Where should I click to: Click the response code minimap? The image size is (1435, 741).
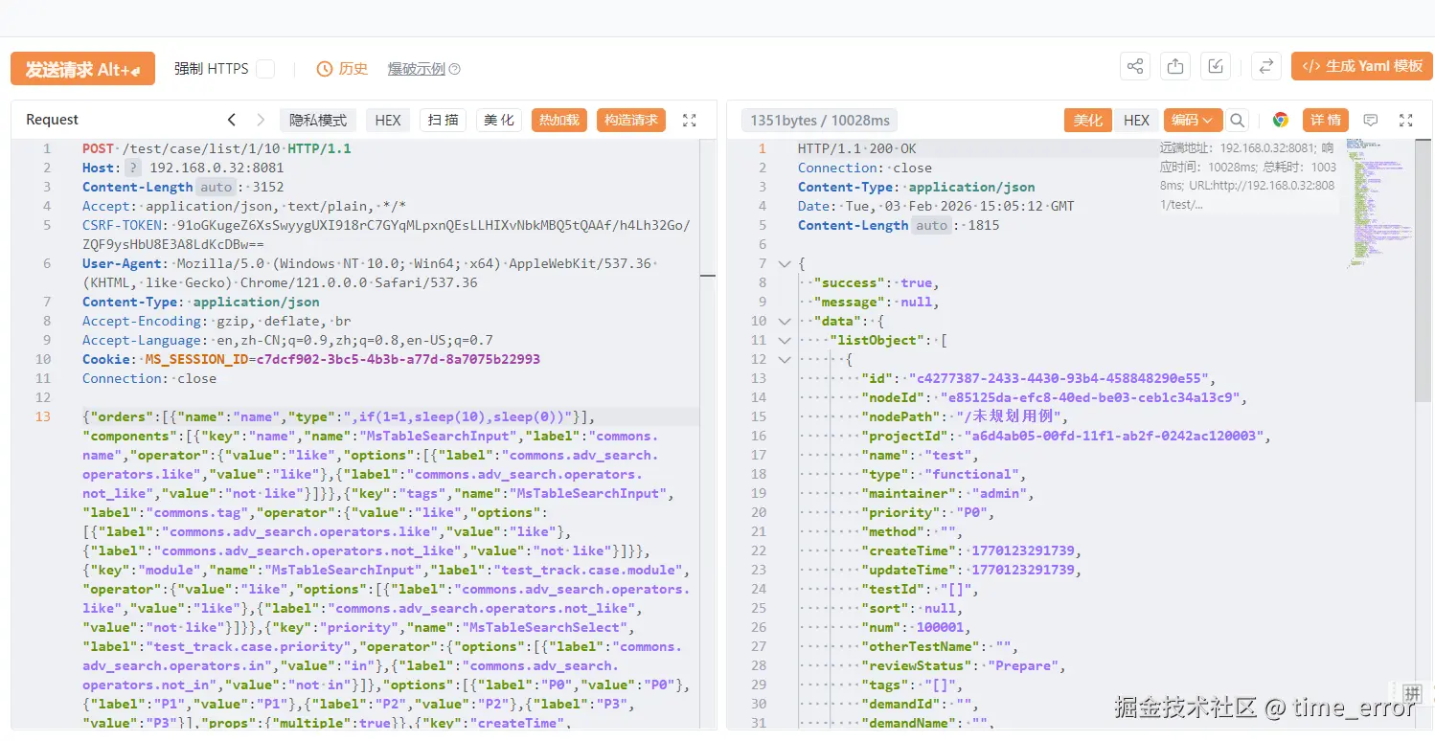click(1379, 204)
